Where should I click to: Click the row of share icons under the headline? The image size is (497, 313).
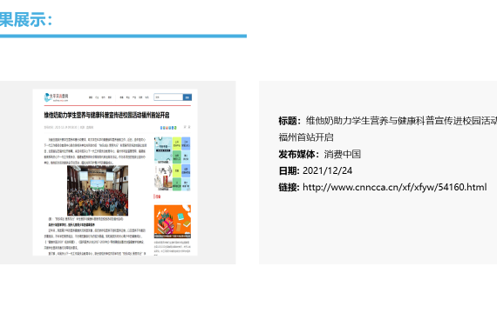(168, 128)
